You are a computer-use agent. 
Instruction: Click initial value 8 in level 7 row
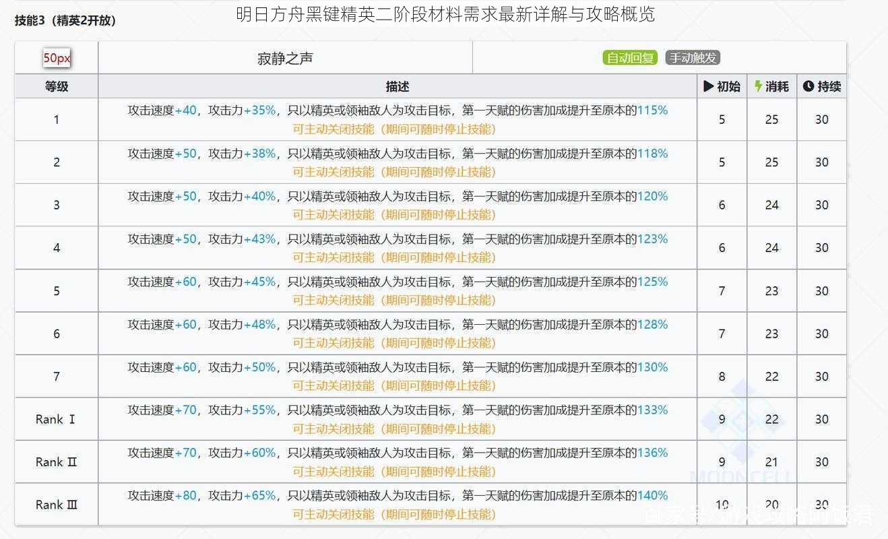click(x=722, y=377)
